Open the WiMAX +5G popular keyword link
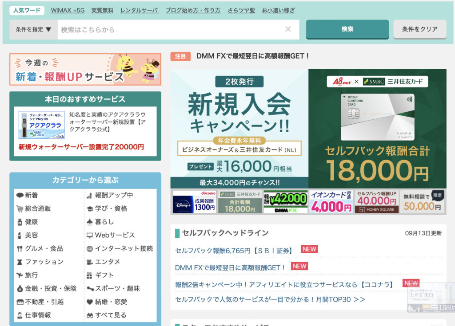Screen dimensions: 455x326 point(68,10)
